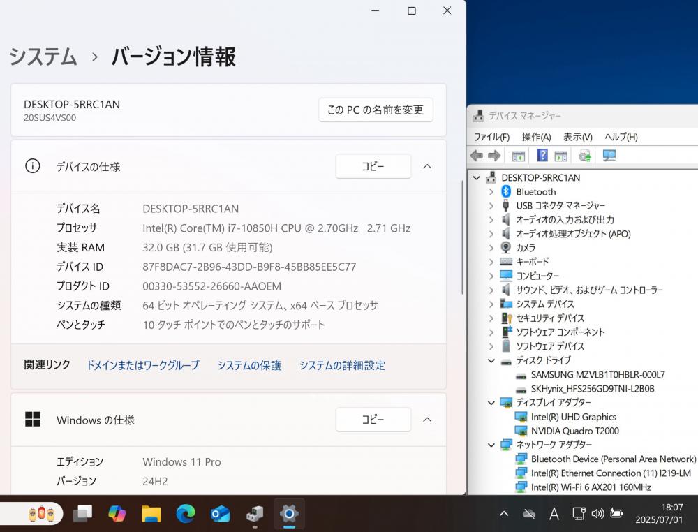Image resolution: width=698 pixels, height=532 pixels.
Task: Click the search highlight lanterns icon on taskbar
Action: pos(41,514)
